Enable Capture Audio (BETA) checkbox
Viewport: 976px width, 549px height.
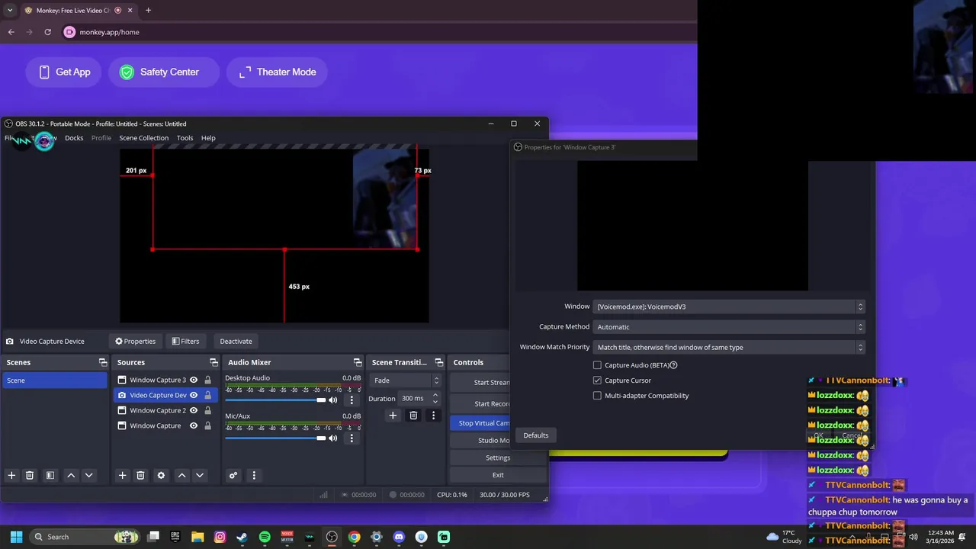(597, 365)
